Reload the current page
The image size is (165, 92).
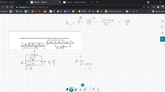click(7, 7)
